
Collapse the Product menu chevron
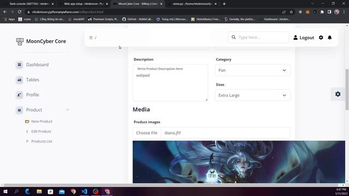[68, 110]
